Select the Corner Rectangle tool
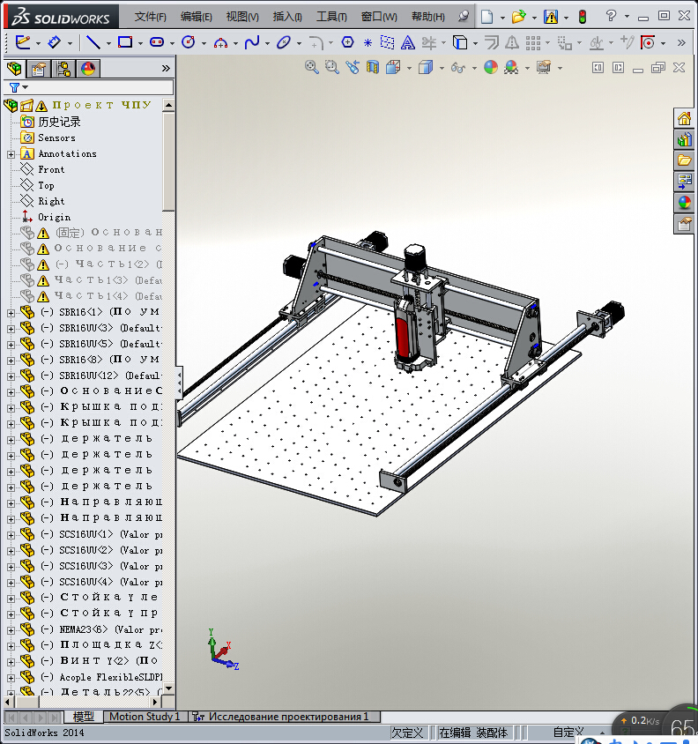This screenshot has width=698, height=744. (x=125, y=42)
